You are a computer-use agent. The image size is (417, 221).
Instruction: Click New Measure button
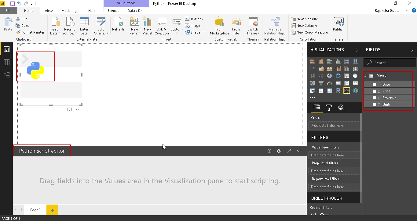304,19
